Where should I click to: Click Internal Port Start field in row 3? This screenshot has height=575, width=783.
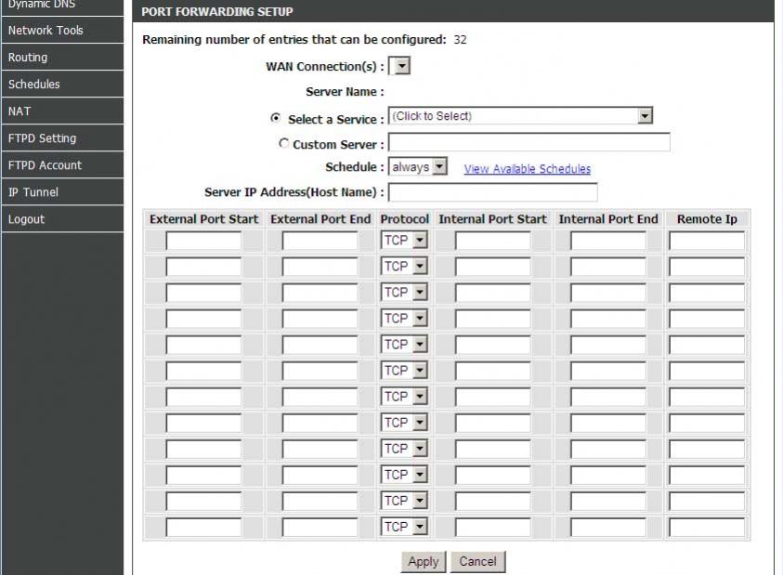tap(493, 293)
